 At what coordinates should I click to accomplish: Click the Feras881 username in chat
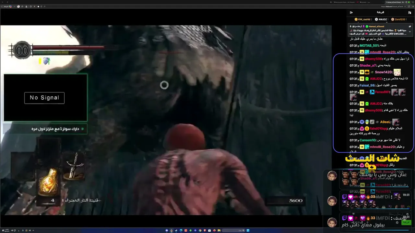click(x=382, y=92)
